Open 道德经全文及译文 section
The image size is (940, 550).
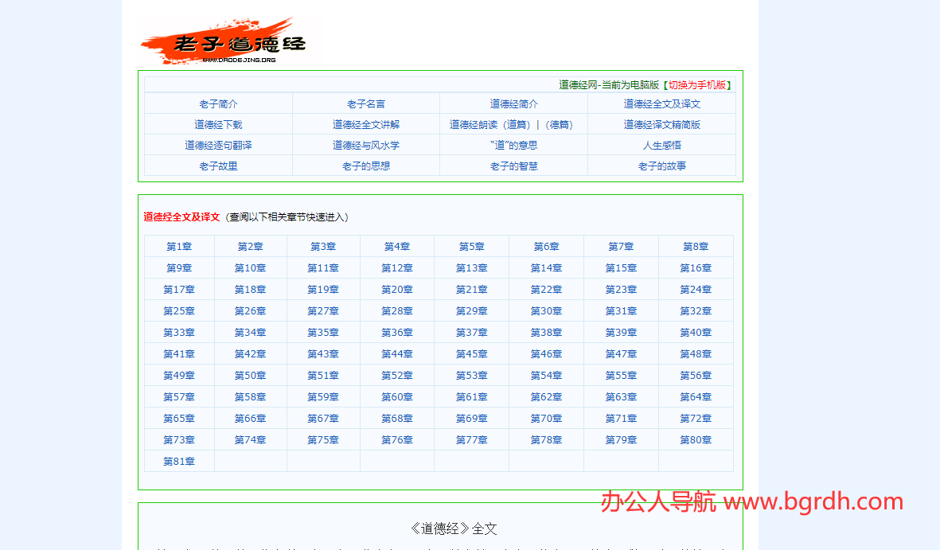661,103
